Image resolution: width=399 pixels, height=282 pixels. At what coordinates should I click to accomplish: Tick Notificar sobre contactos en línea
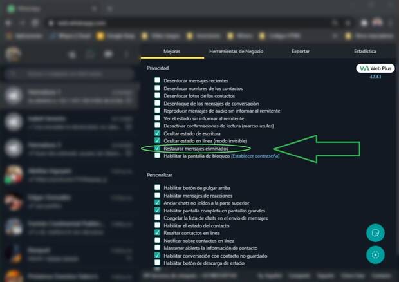point(157,240)
